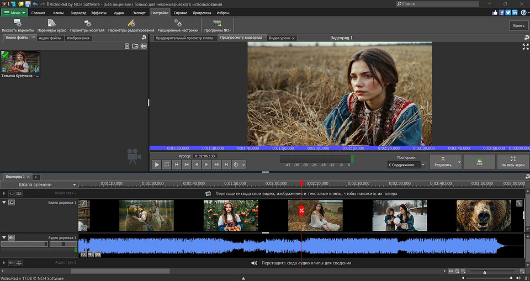Viewport: 530px width, 281px height.
Task: Click the trash icon in media bin
Action: [127, 46]
